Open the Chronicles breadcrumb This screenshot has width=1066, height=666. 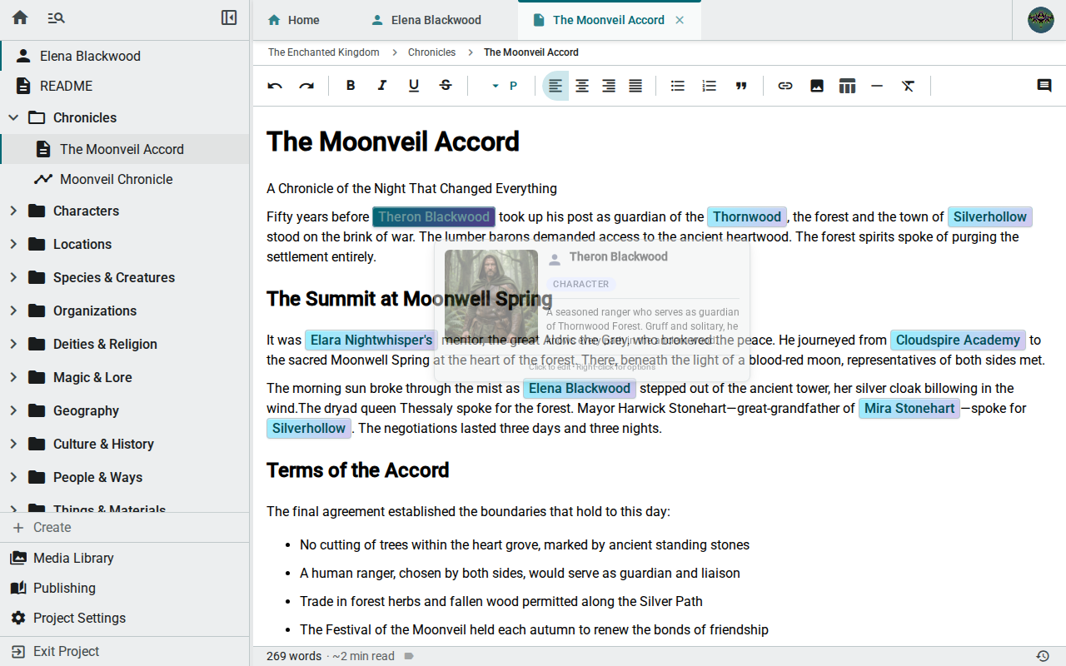point(431,52)
